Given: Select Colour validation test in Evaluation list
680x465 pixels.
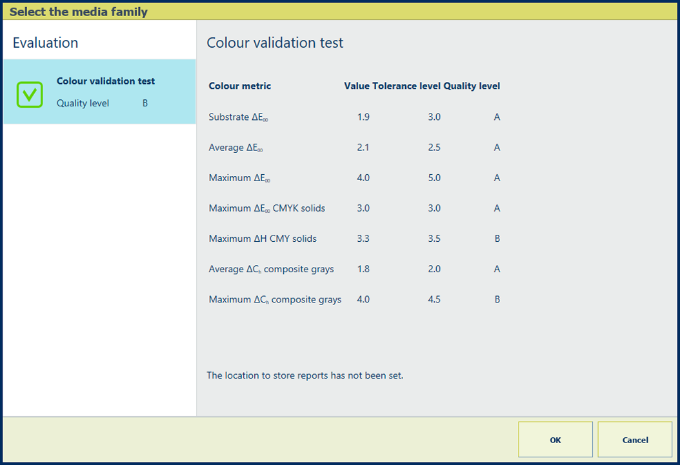Looking at the screenshot, I should (x=106, y=81).
